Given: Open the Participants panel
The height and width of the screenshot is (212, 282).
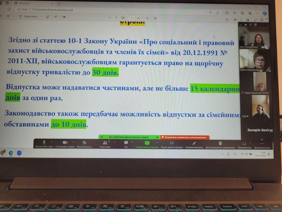Looking at the screenshot, I should 105,143.
